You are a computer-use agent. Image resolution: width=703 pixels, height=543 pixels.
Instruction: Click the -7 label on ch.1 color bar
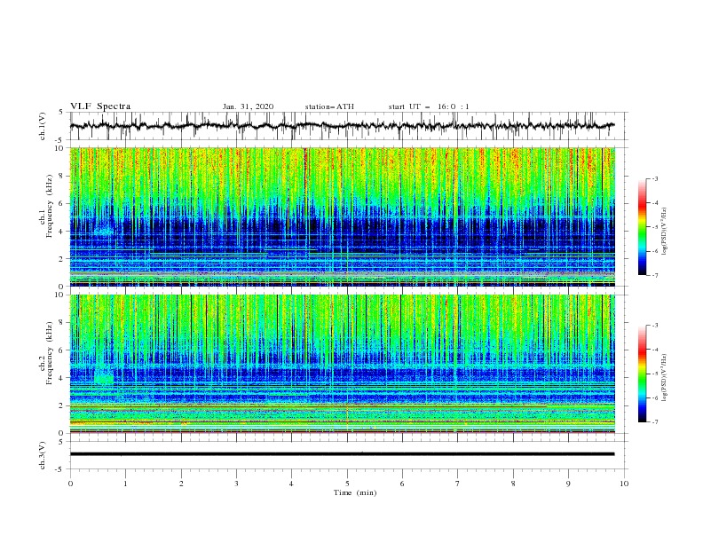pyautogui.click(x=654, y=276)
